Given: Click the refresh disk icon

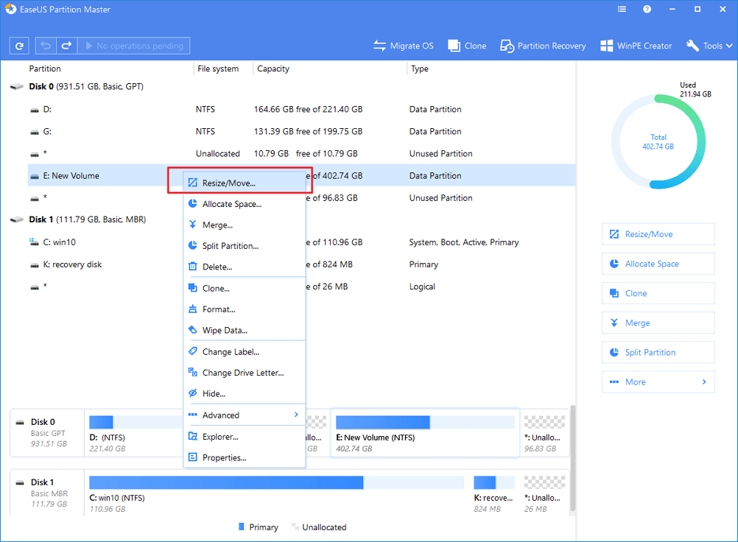Looking at the screenshot, I should pyautogui.click(x=19, y=46).
